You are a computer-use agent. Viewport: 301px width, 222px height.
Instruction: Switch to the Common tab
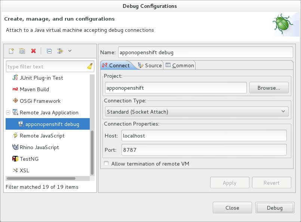pos(180,65)
